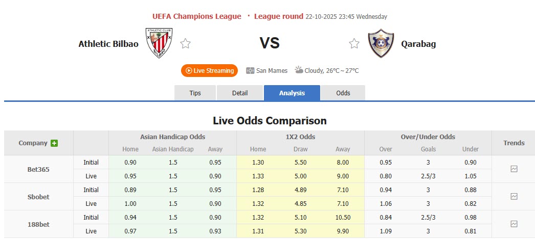Favorite Athletic Bilbao with star icon

tap(185, 44)
